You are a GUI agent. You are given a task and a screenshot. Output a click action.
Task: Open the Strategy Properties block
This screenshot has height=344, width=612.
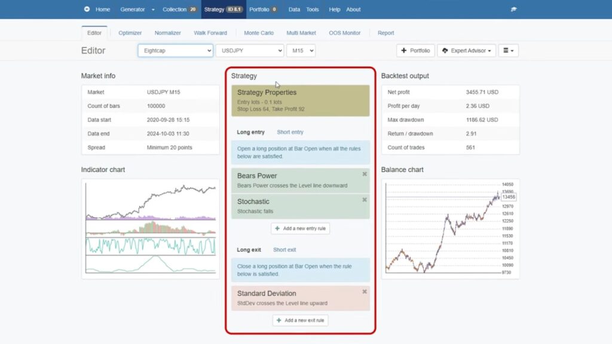[300, 100]
